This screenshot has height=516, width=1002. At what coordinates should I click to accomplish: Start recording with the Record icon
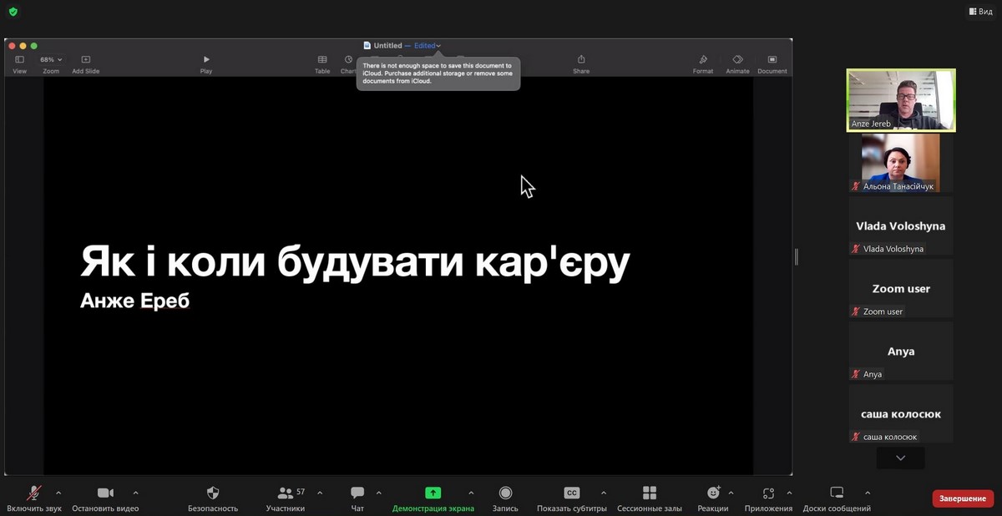click(505, 493)
